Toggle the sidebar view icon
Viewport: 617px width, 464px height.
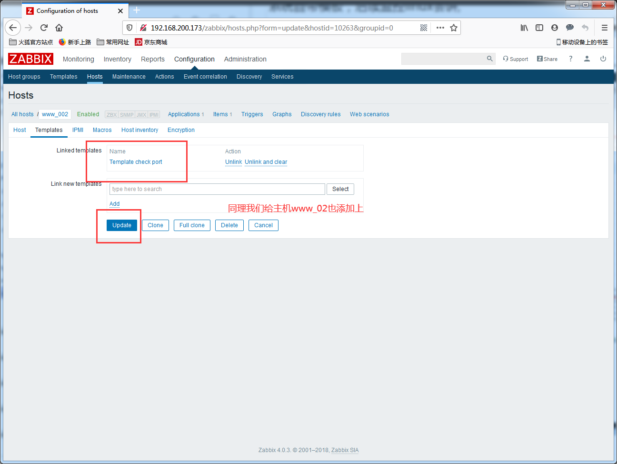point(539,28)
